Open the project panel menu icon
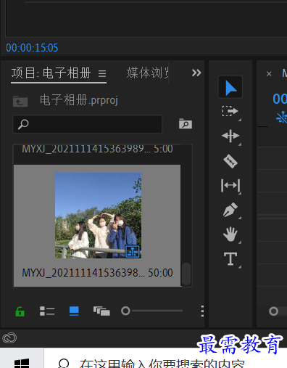The width and height of the screenshot is (287, 368). (102, 73)
